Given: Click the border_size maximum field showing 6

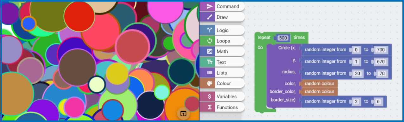Looking at the screenshot, I should click(x=378, y=102).
